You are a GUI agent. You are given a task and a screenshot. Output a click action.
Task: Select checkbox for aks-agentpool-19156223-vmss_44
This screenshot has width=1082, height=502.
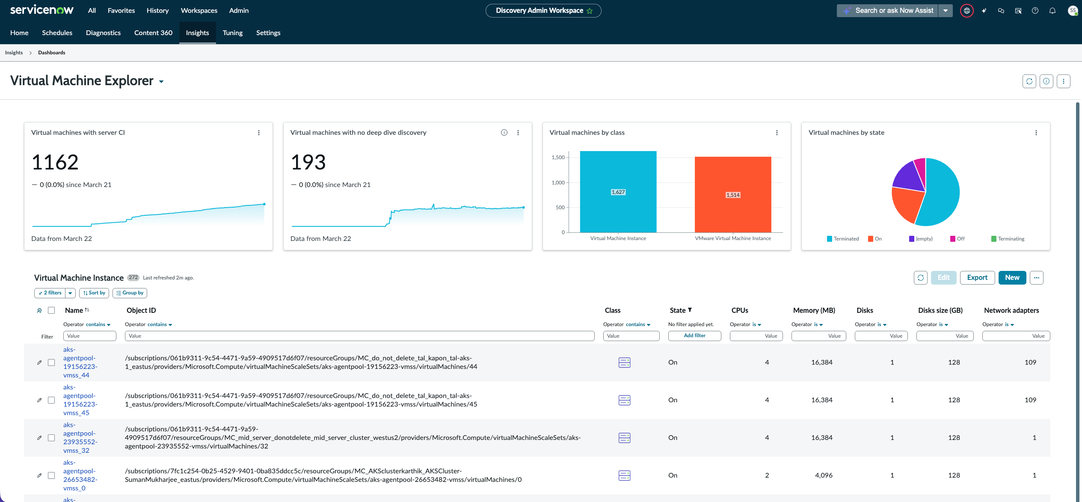click(51, 362)
